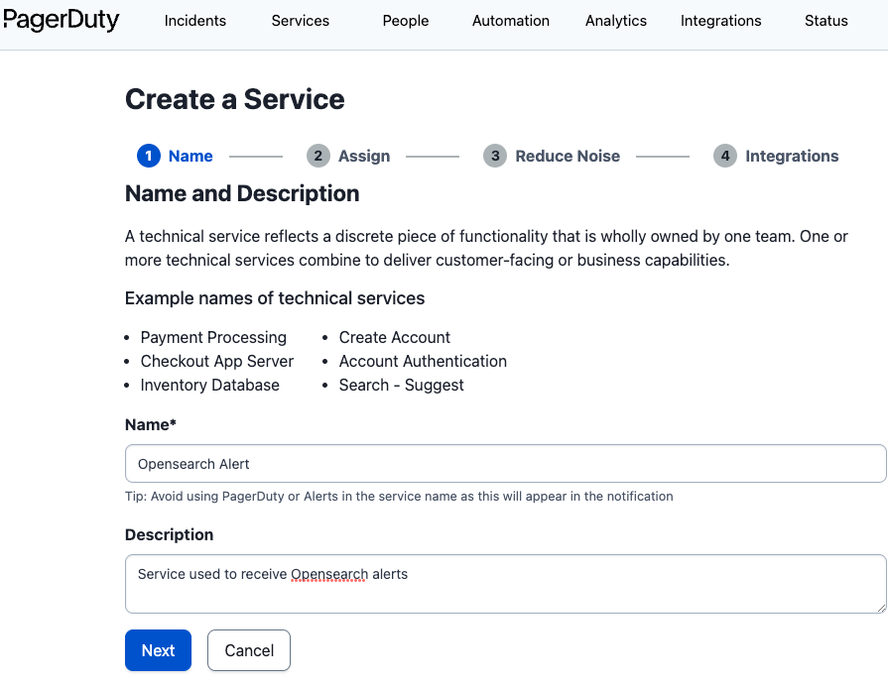Click the blue Next button

(x=158, y=650)
